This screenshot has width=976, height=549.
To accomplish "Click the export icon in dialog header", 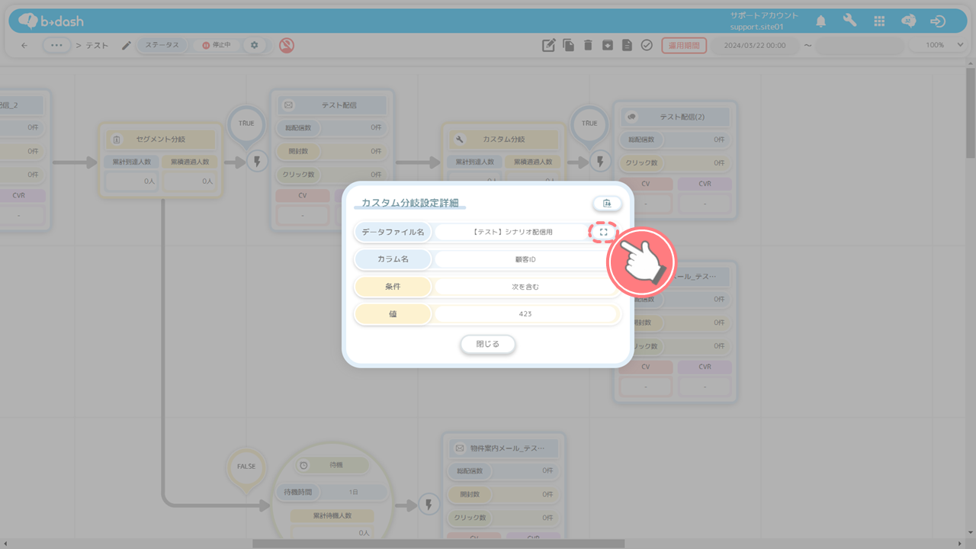I will point(608,204).
